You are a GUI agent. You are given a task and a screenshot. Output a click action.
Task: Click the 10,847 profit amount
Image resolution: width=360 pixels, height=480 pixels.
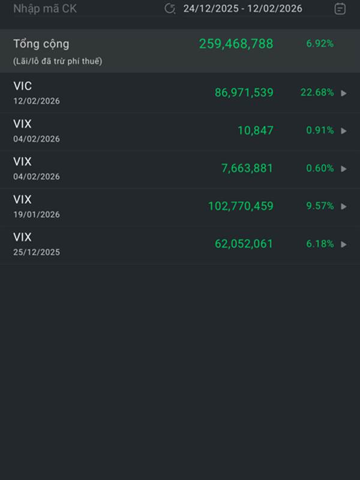[255, 130]
